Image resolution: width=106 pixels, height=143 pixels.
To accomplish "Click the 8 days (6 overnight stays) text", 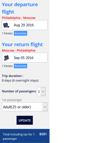I will 20,81.
